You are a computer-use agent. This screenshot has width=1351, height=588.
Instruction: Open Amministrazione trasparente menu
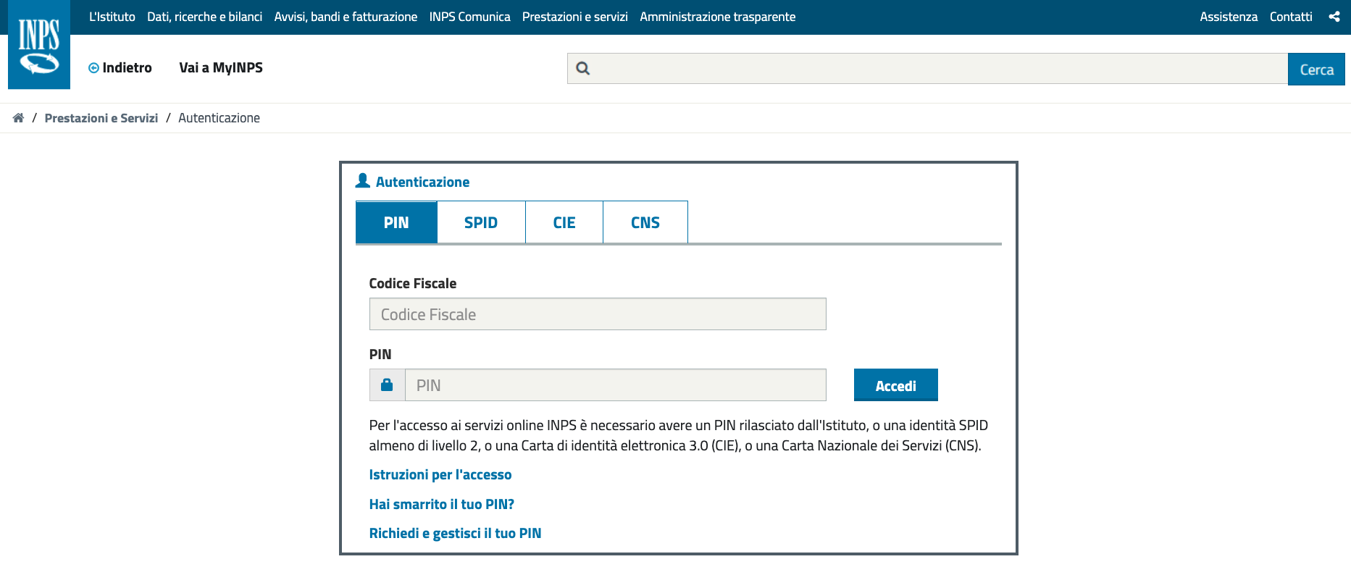tap(717, 17)
